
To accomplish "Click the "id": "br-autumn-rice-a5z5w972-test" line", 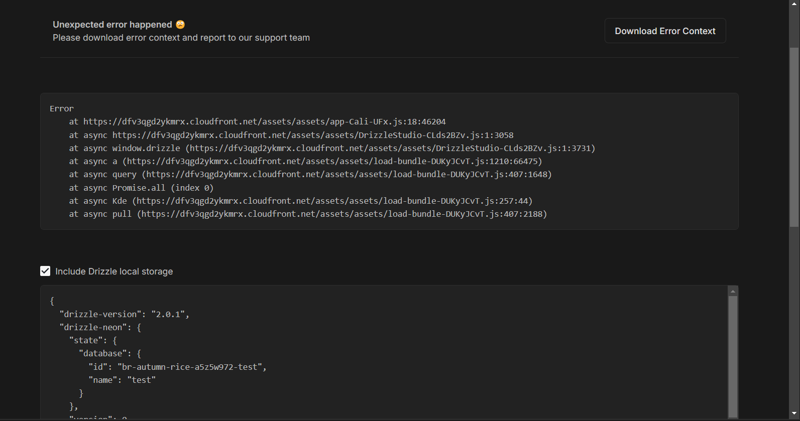I will click(177, 367).
